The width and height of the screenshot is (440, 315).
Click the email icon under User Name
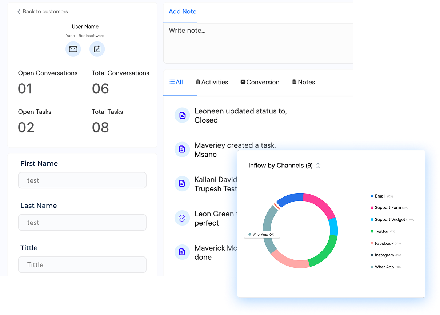73,49
